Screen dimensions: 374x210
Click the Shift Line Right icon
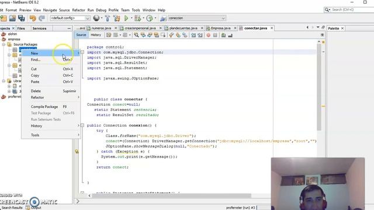(x=200, y=35)
